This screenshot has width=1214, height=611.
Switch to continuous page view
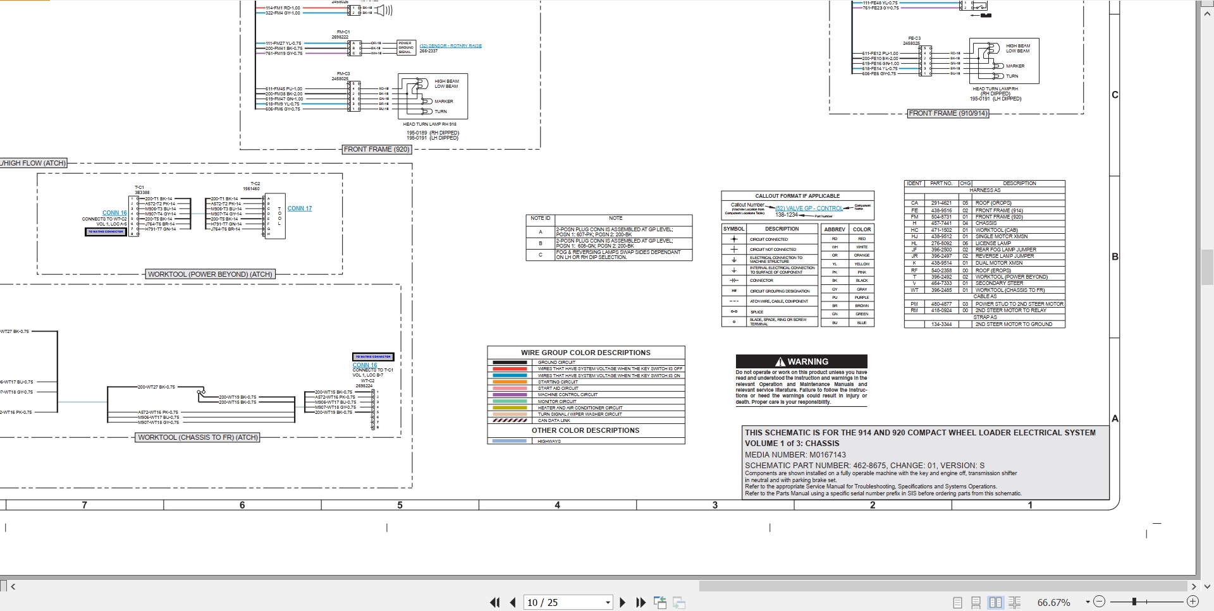click(x=976, y=603)
